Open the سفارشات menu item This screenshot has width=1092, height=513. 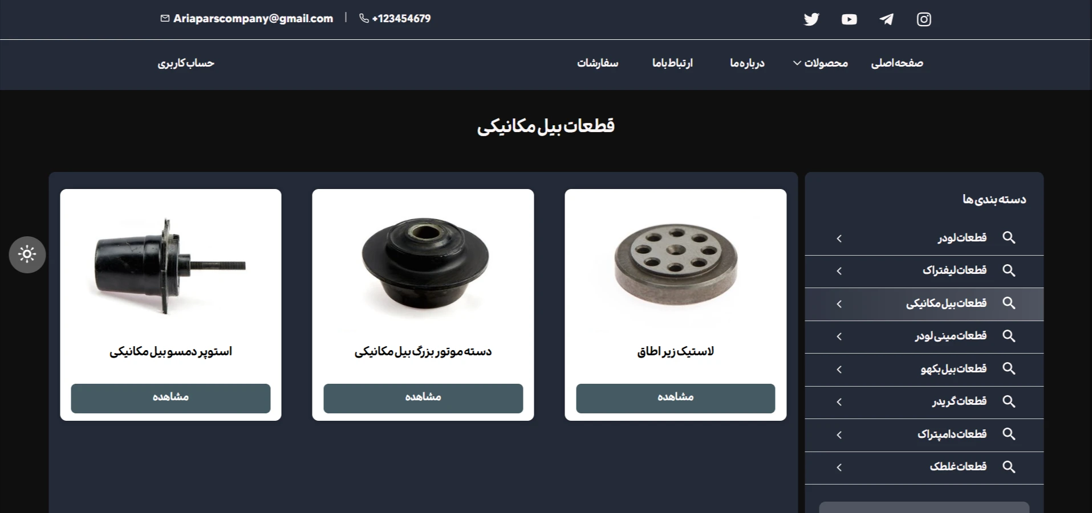point(598,63)
